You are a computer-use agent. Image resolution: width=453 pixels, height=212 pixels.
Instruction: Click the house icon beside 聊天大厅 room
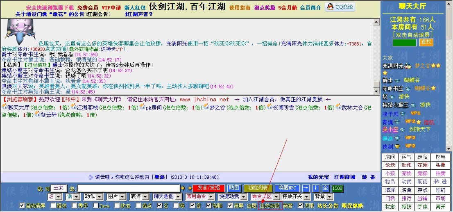point(5,107)
